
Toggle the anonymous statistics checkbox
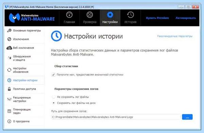point(53,75)
